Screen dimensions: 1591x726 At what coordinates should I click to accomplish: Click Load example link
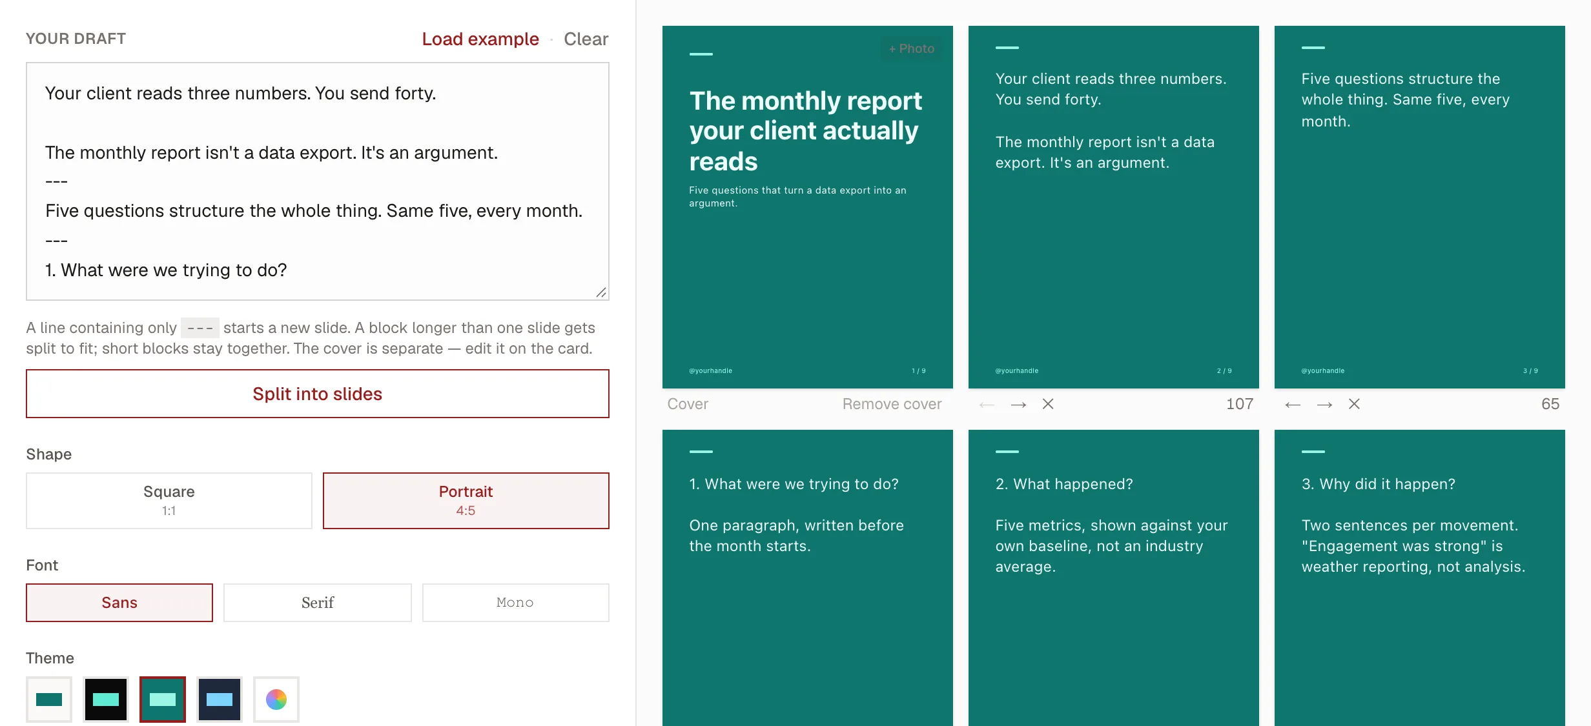(x=480, y=39)
